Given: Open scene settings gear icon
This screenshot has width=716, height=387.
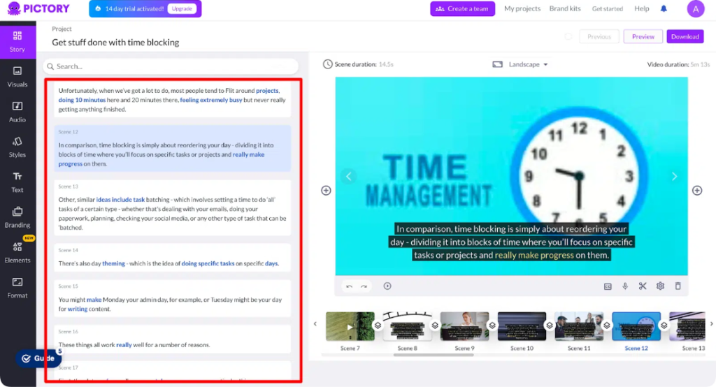Looking at the screenshot, I should pyautogui.click(x=660, y=286).
